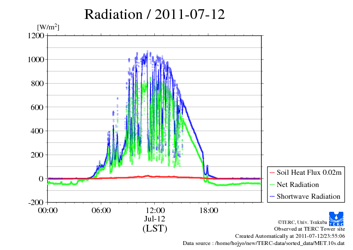Click the y-axis label "200"
The width and height of the screenshot is (353, 250).
tap(37, 155)
